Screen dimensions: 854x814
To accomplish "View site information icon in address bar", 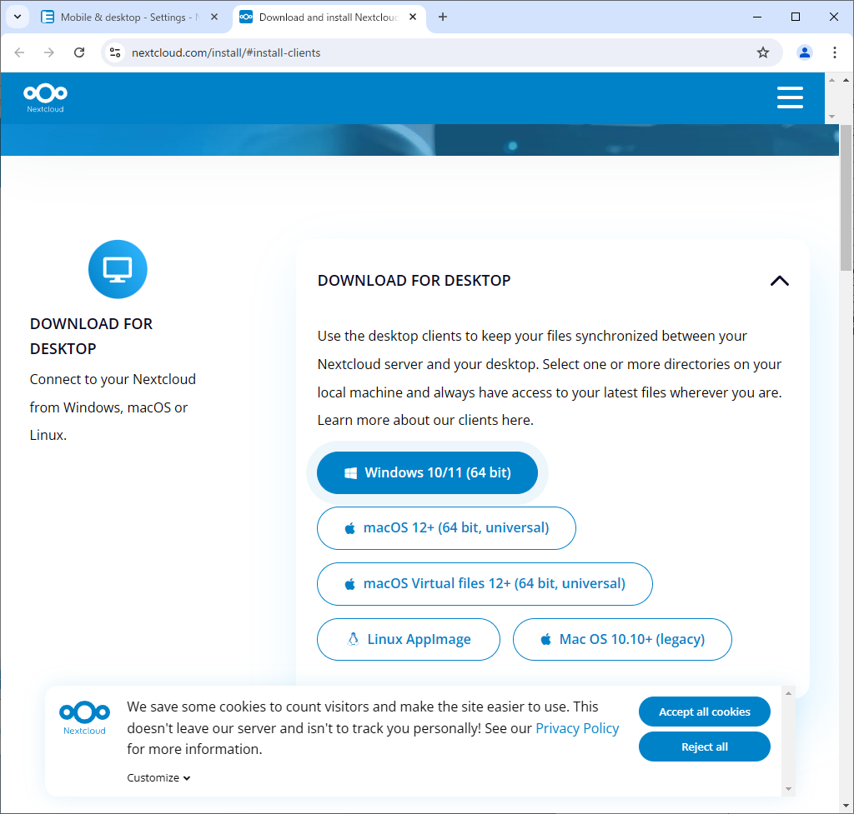I will coord(115,52).
